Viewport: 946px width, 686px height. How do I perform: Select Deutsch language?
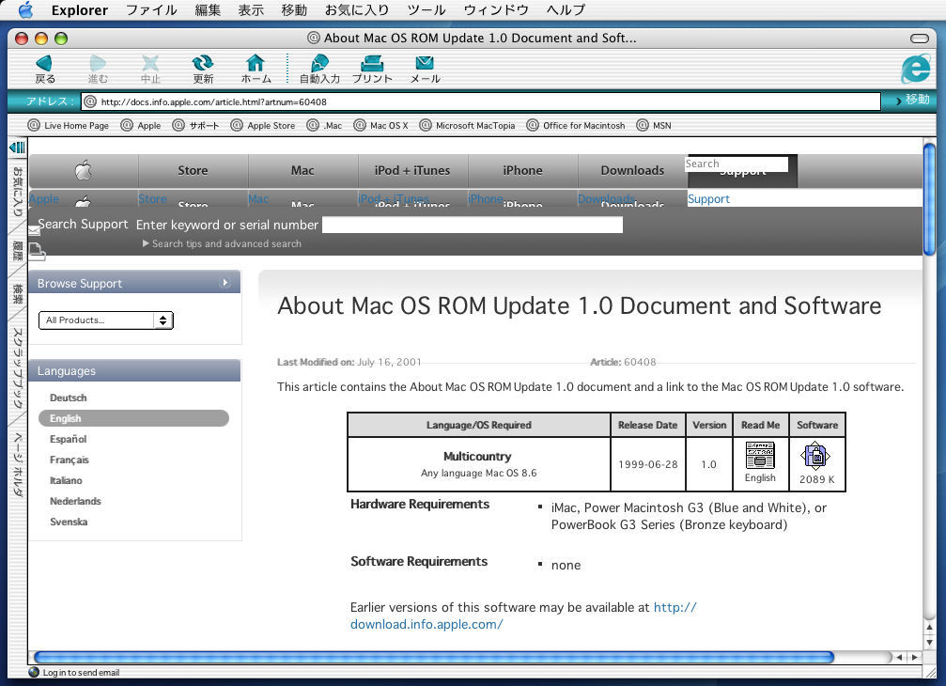pyautogui.click(x=69, y=398)
